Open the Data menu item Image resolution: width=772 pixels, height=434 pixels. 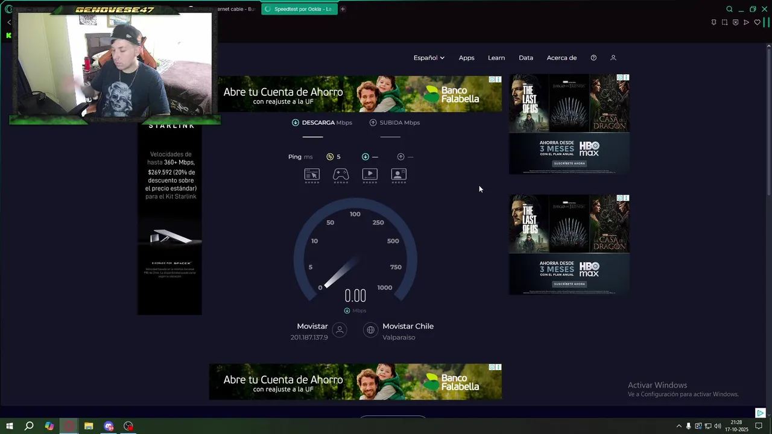click(x=526, y=58)
